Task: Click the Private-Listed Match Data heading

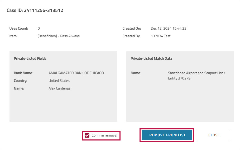Action: coord(151,58)
